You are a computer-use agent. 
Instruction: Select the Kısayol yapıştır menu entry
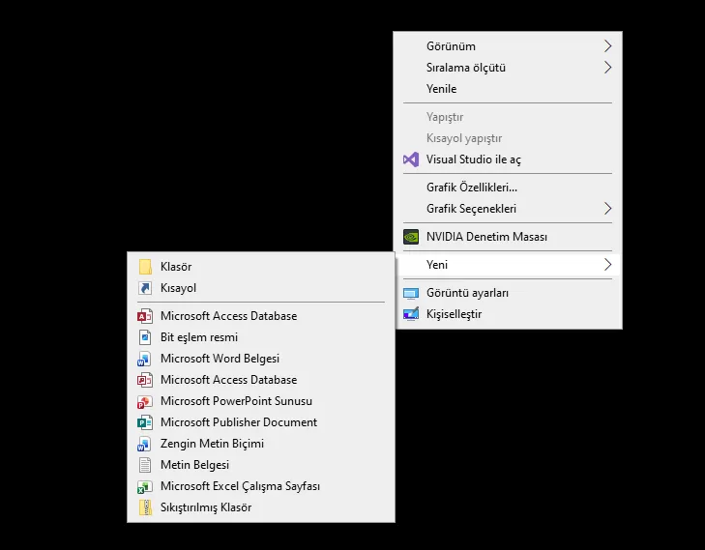(x=508, y=138)
